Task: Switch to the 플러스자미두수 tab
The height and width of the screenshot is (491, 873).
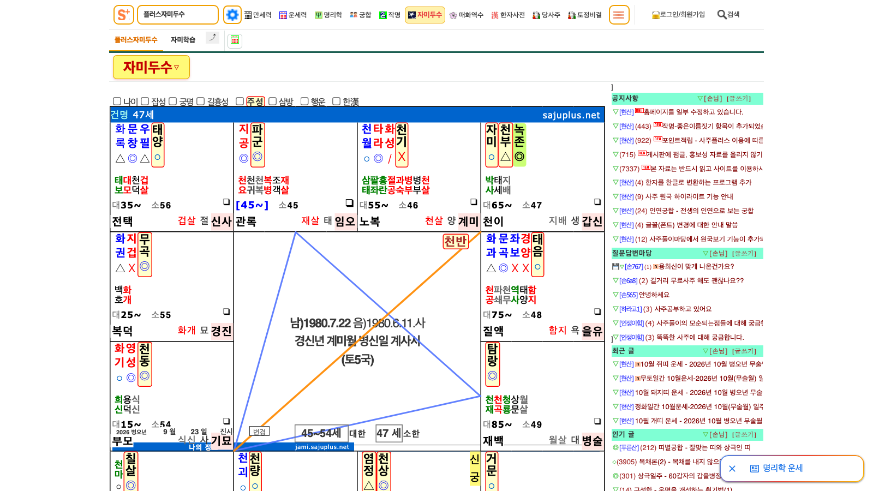Action: click(x=136, y=40)
